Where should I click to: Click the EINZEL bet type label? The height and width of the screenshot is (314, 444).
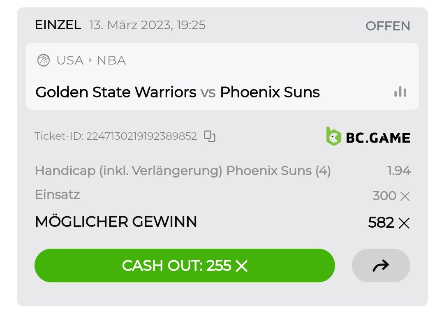58,25
